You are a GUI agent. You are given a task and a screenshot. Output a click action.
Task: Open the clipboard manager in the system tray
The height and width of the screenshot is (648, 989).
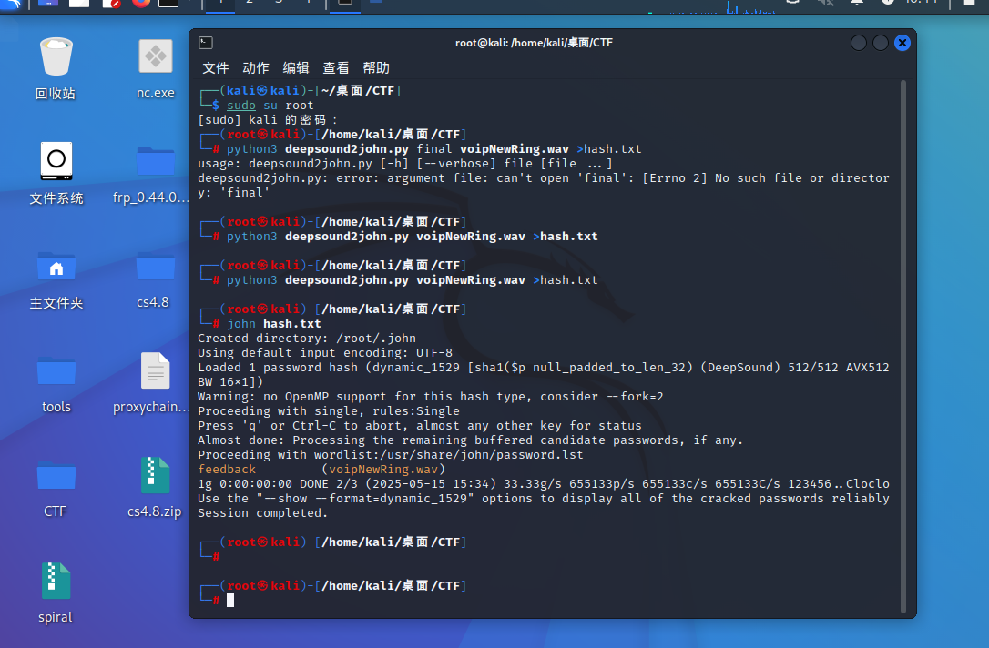coord(790,4)
